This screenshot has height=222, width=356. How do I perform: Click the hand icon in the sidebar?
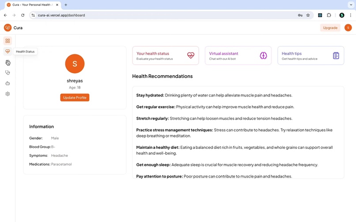pyautogui.click(x=8, y=63)
